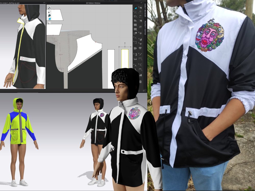This screenshot has height=191, width=255.
Task: Pop out the 3D garment window
Action: coord(44,3)
